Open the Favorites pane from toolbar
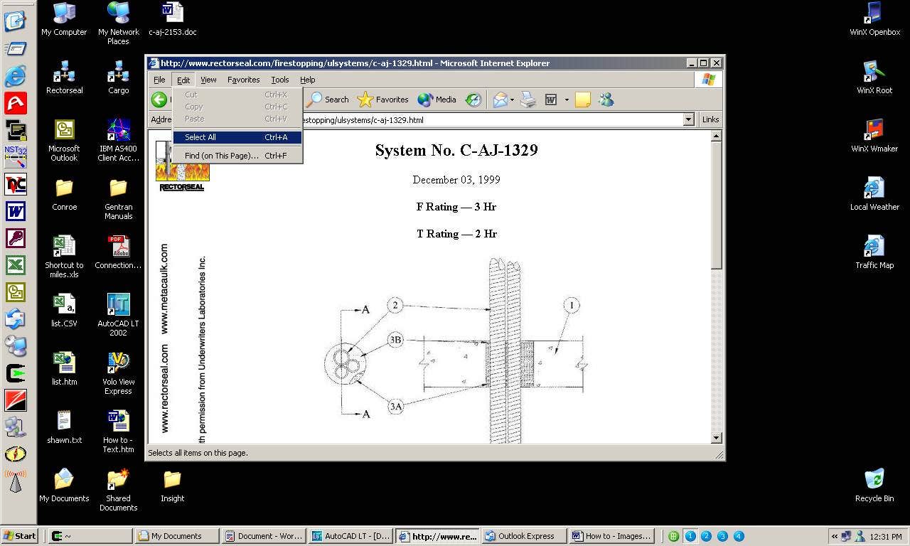Screen dimensions: 910x546 point(383,100)
